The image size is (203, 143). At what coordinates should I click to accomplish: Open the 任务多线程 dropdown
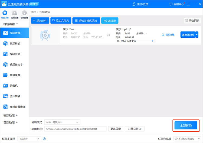point(29,139)
